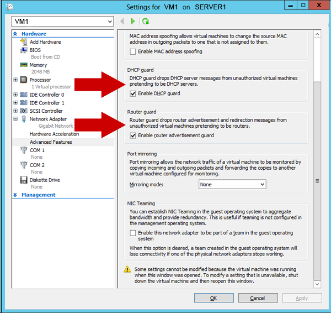Collapse the Hardware section
Viewport: 331px width, 313px height.
click(x=15, y=34)
